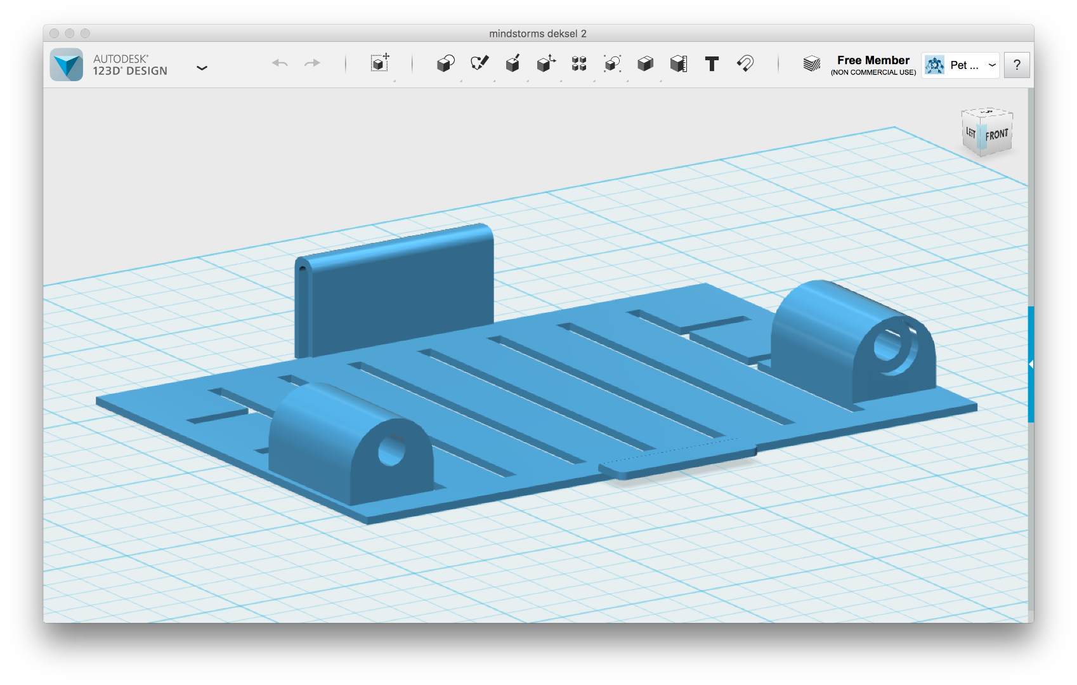Viewport: 1077px width, 685px height.
Task: Click the LEFT face of view cube
Action: pyautogui.click(x=970, y=133)
